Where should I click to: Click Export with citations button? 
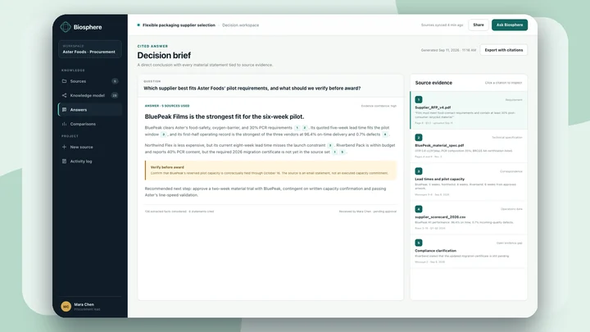pos(503,50)
